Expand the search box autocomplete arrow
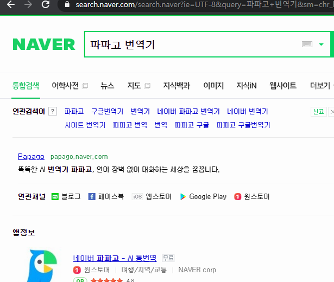 321,44
